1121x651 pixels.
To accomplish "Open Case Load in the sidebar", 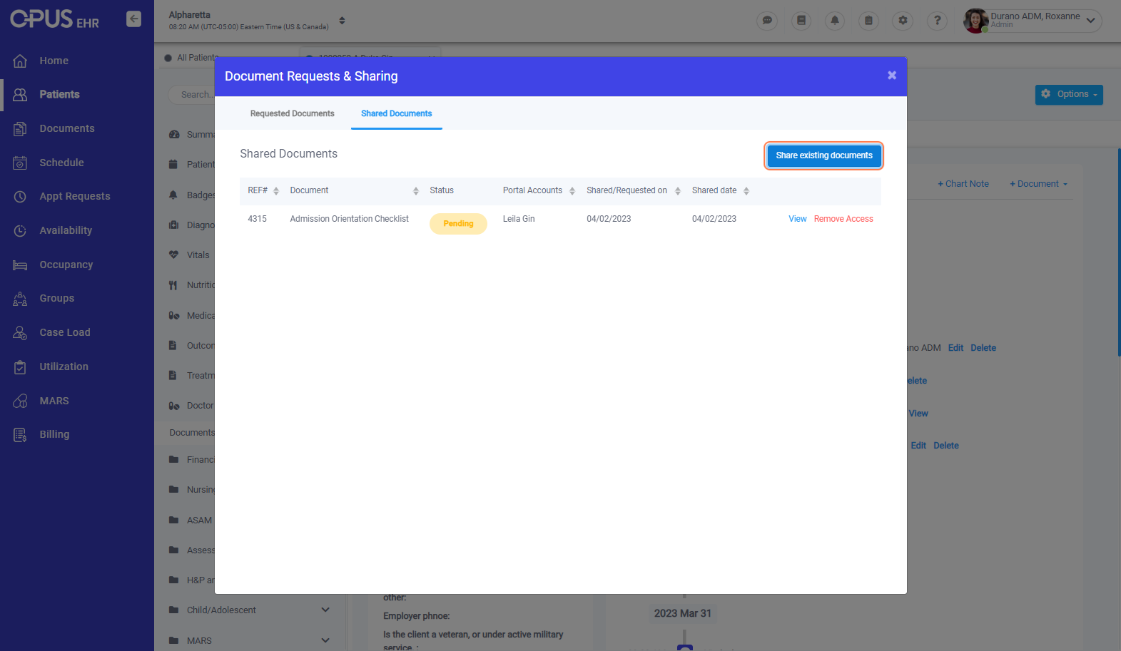I will [x=64, y=332].
